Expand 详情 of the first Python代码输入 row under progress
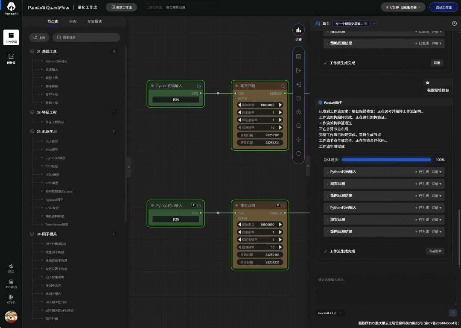 click(x=437, y=172)
